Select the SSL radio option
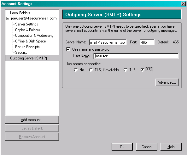Viewport: 187px width, 155px height. pos(142,70)
